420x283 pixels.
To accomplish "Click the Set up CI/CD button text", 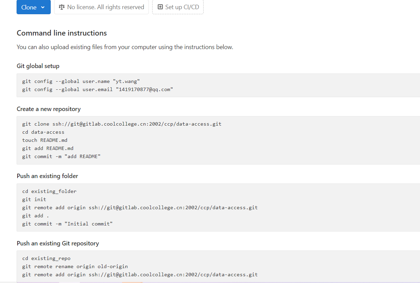I will coord(182,7).
